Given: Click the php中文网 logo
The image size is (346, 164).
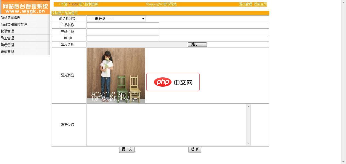Looking at the screenshot, I should click(173, 82).
